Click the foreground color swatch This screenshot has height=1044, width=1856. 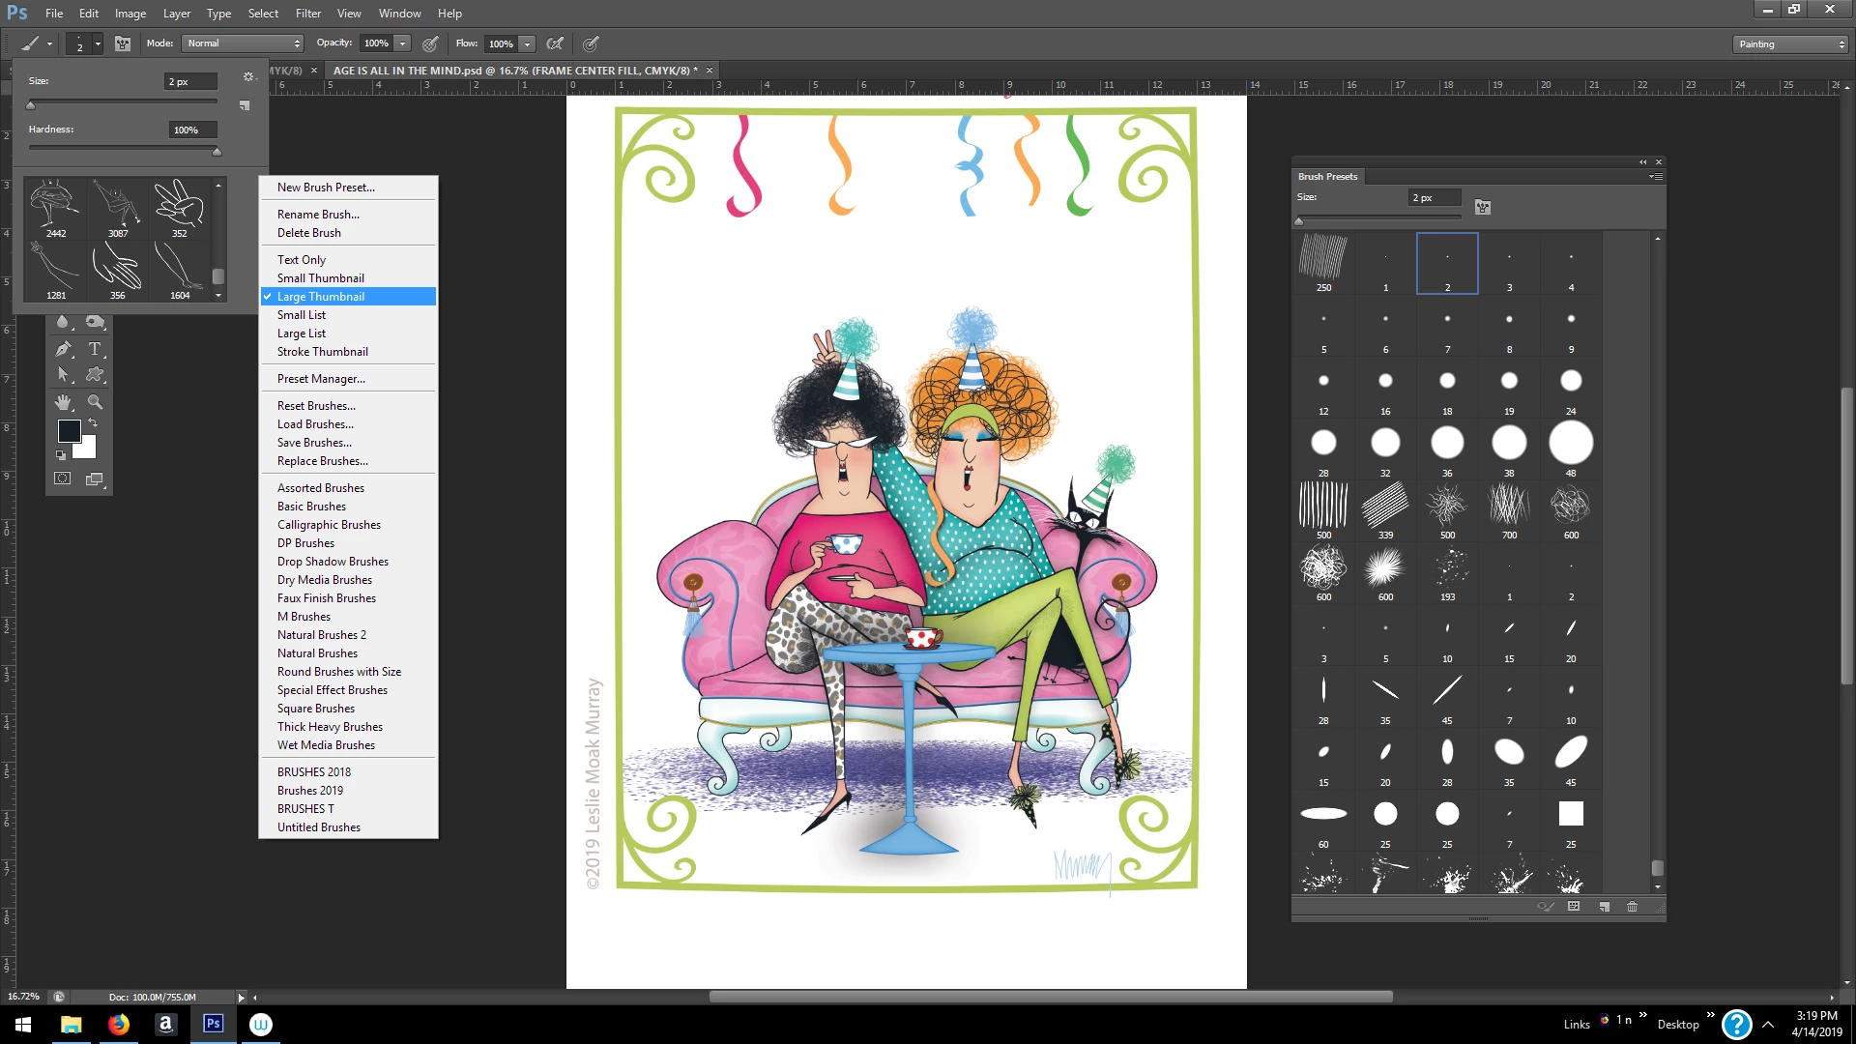tap(69, 431)
